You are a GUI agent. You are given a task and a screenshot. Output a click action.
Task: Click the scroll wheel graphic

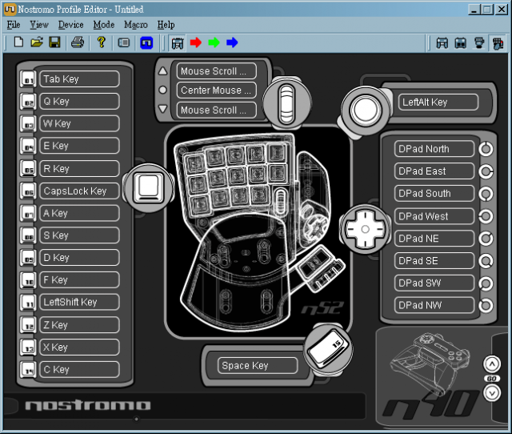pos(286,104)
